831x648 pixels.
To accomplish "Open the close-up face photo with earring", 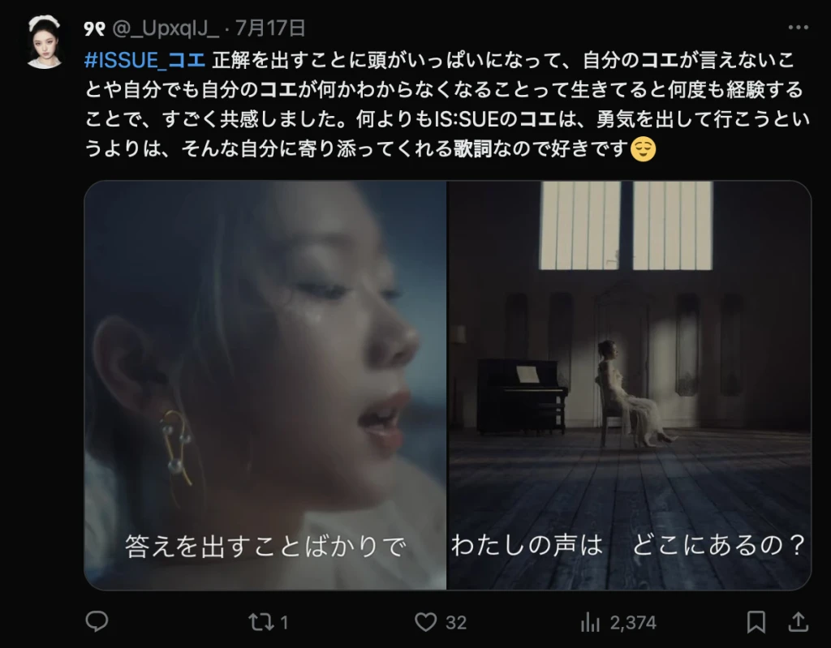I will [x=265, y=385].
